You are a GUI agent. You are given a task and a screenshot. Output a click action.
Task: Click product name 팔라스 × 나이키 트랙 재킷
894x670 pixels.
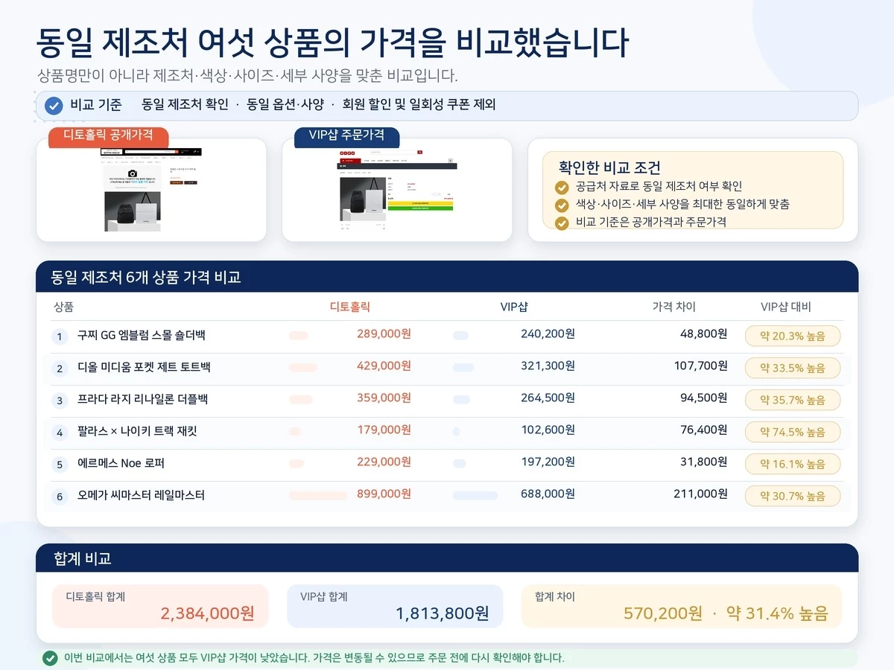137,432
